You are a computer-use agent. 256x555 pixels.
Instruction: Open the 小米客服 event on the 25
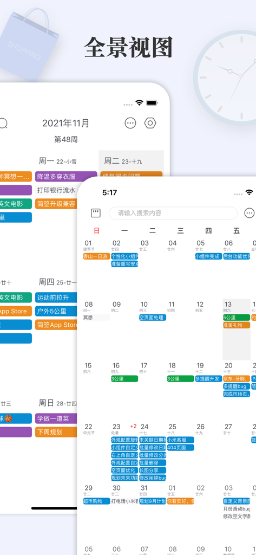coord(180,440)
